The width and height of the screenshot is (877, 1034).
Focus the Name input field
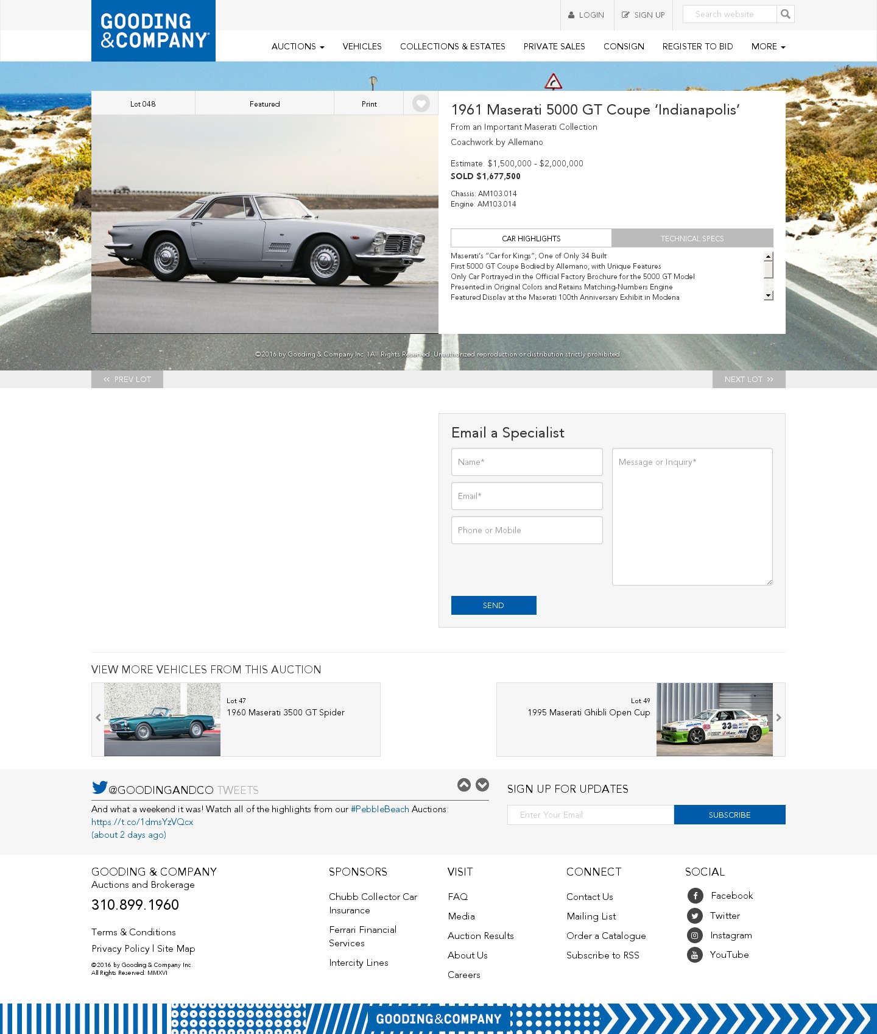[527, 462]
